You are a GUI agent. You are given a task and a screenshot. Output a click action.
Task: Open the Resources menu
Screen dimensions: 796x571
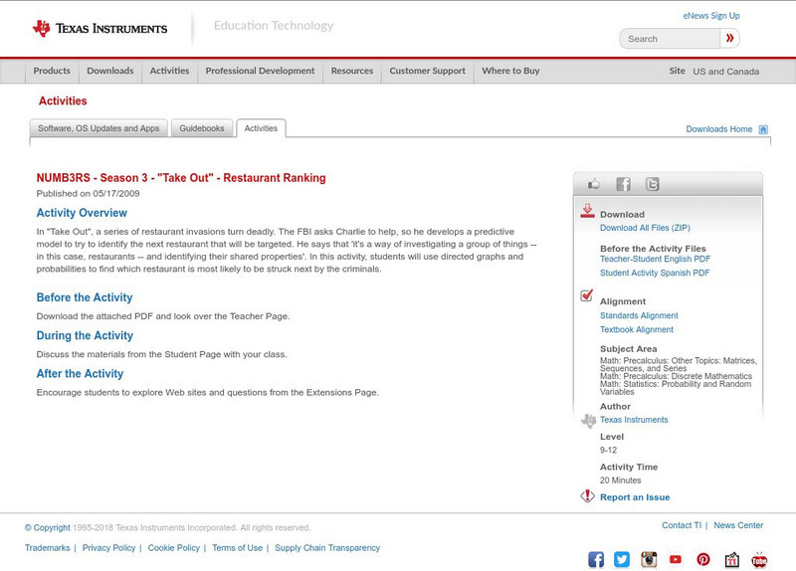pos(352,71)
